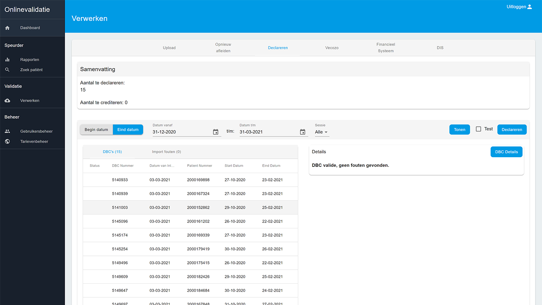542x305 pixels.
Task: Open the Datum vanaf calendar picker
Action: 216,132
